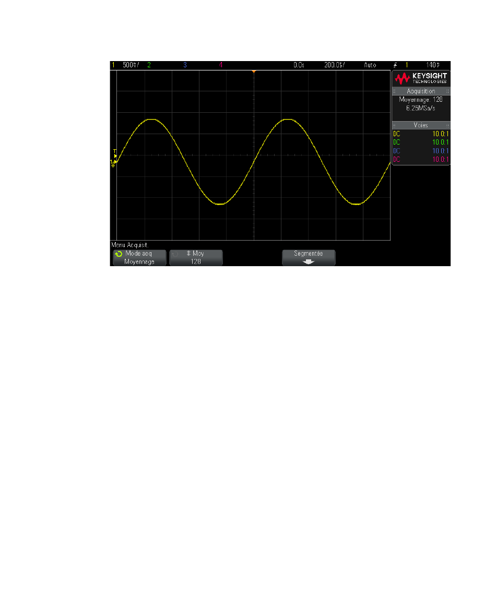Open the Segmentée submenu softkey
The image size is (496, 608).
point(309,257)
